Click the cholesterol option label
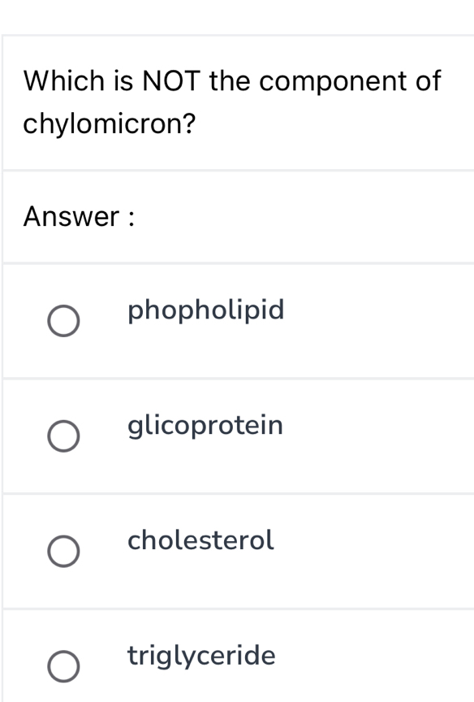The width and height of the screenshot is (474, 702). coord(200,541)
